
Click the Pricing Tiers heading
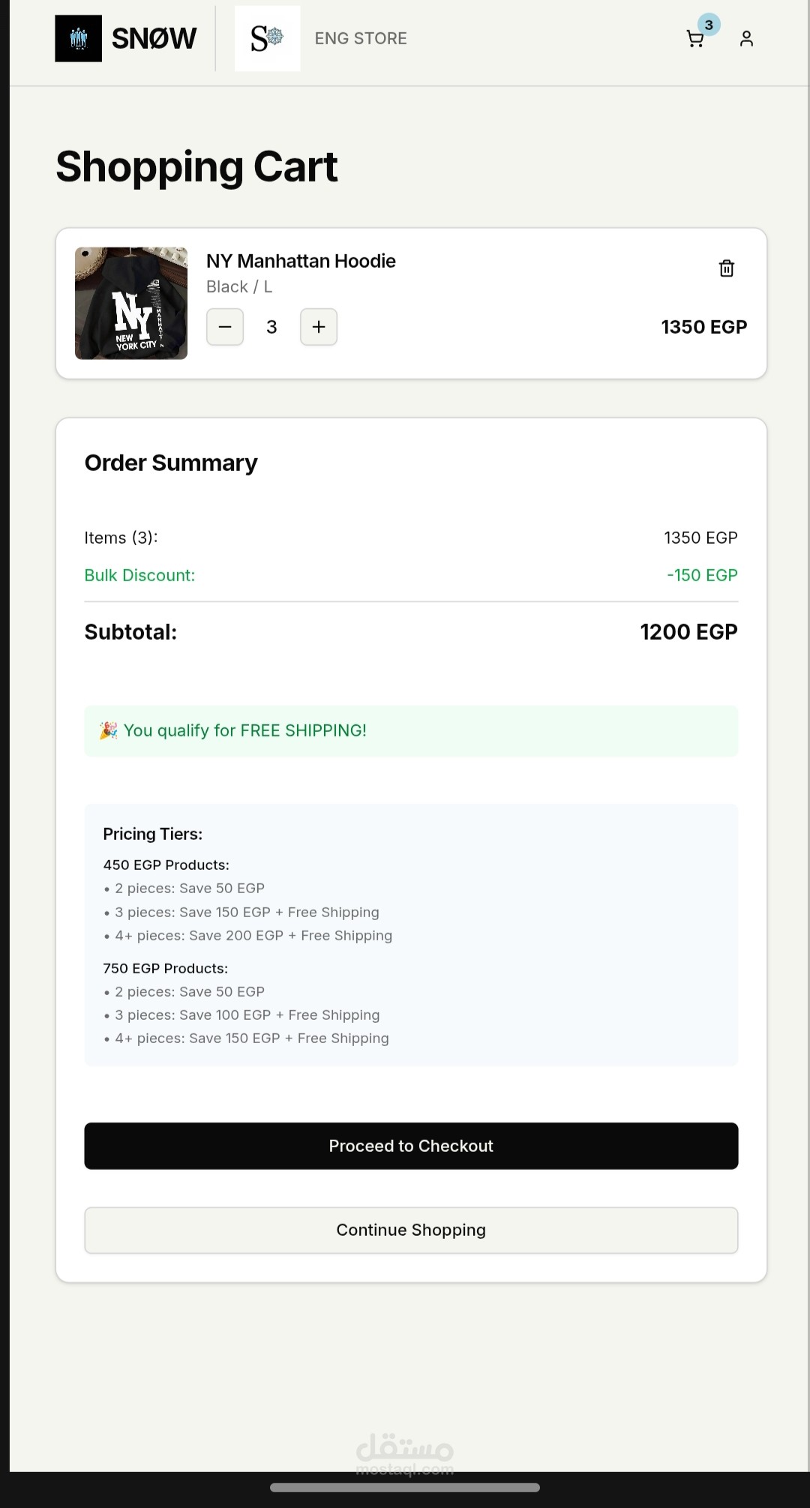(152, 834)
